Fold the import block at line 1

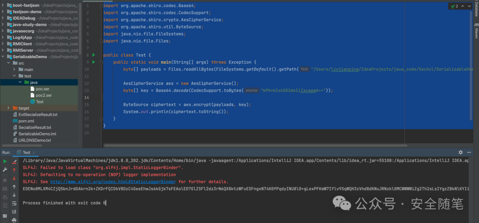click(101, 6)
